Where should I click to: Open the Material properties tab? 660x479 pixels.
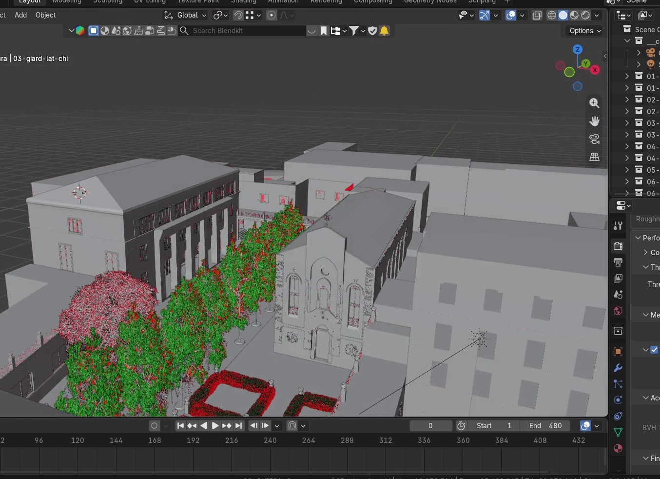pos(618,448)
